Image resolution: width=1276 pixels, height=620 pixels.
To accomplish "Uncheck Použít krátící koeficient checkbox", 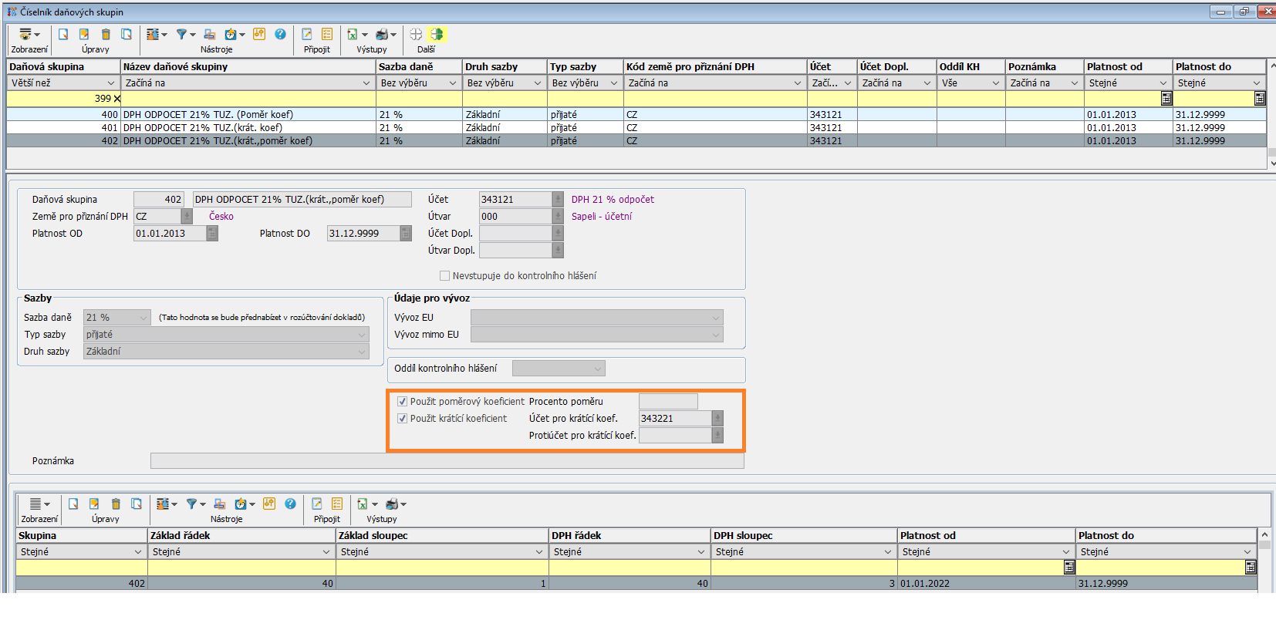I will click(x=402, y=419).
